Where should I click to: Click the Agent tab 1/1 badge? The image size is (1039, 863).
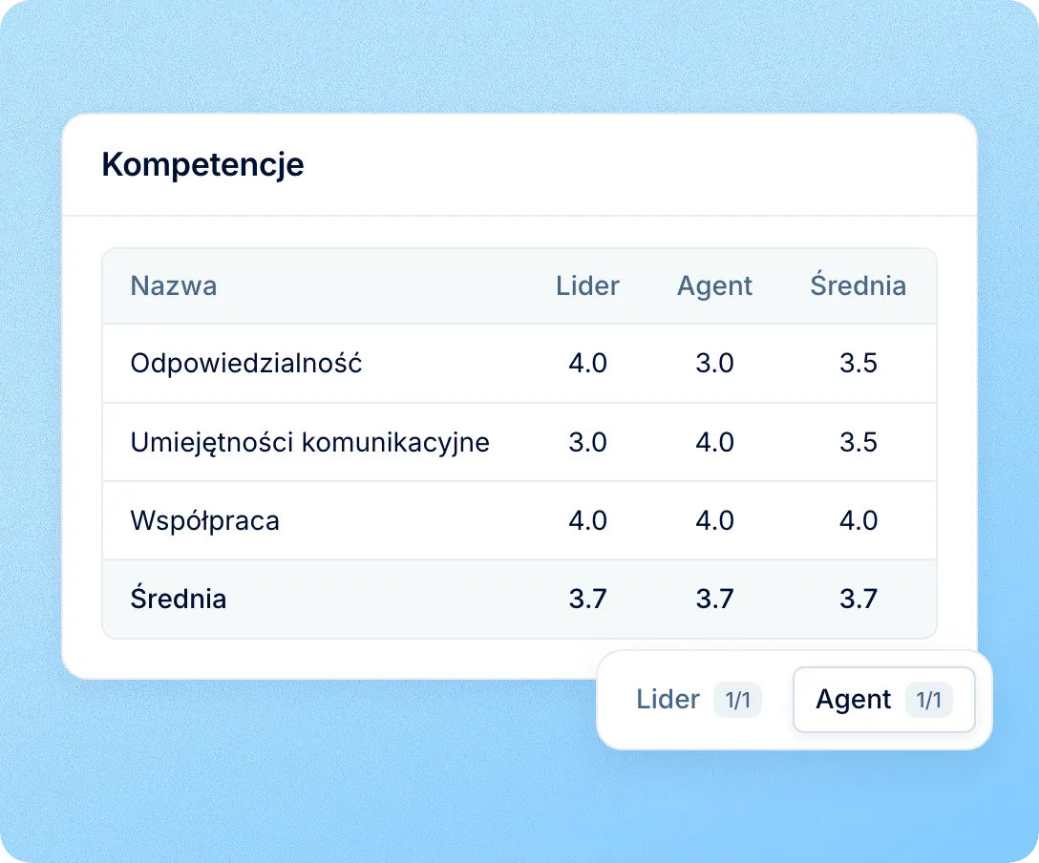(929, 700)
